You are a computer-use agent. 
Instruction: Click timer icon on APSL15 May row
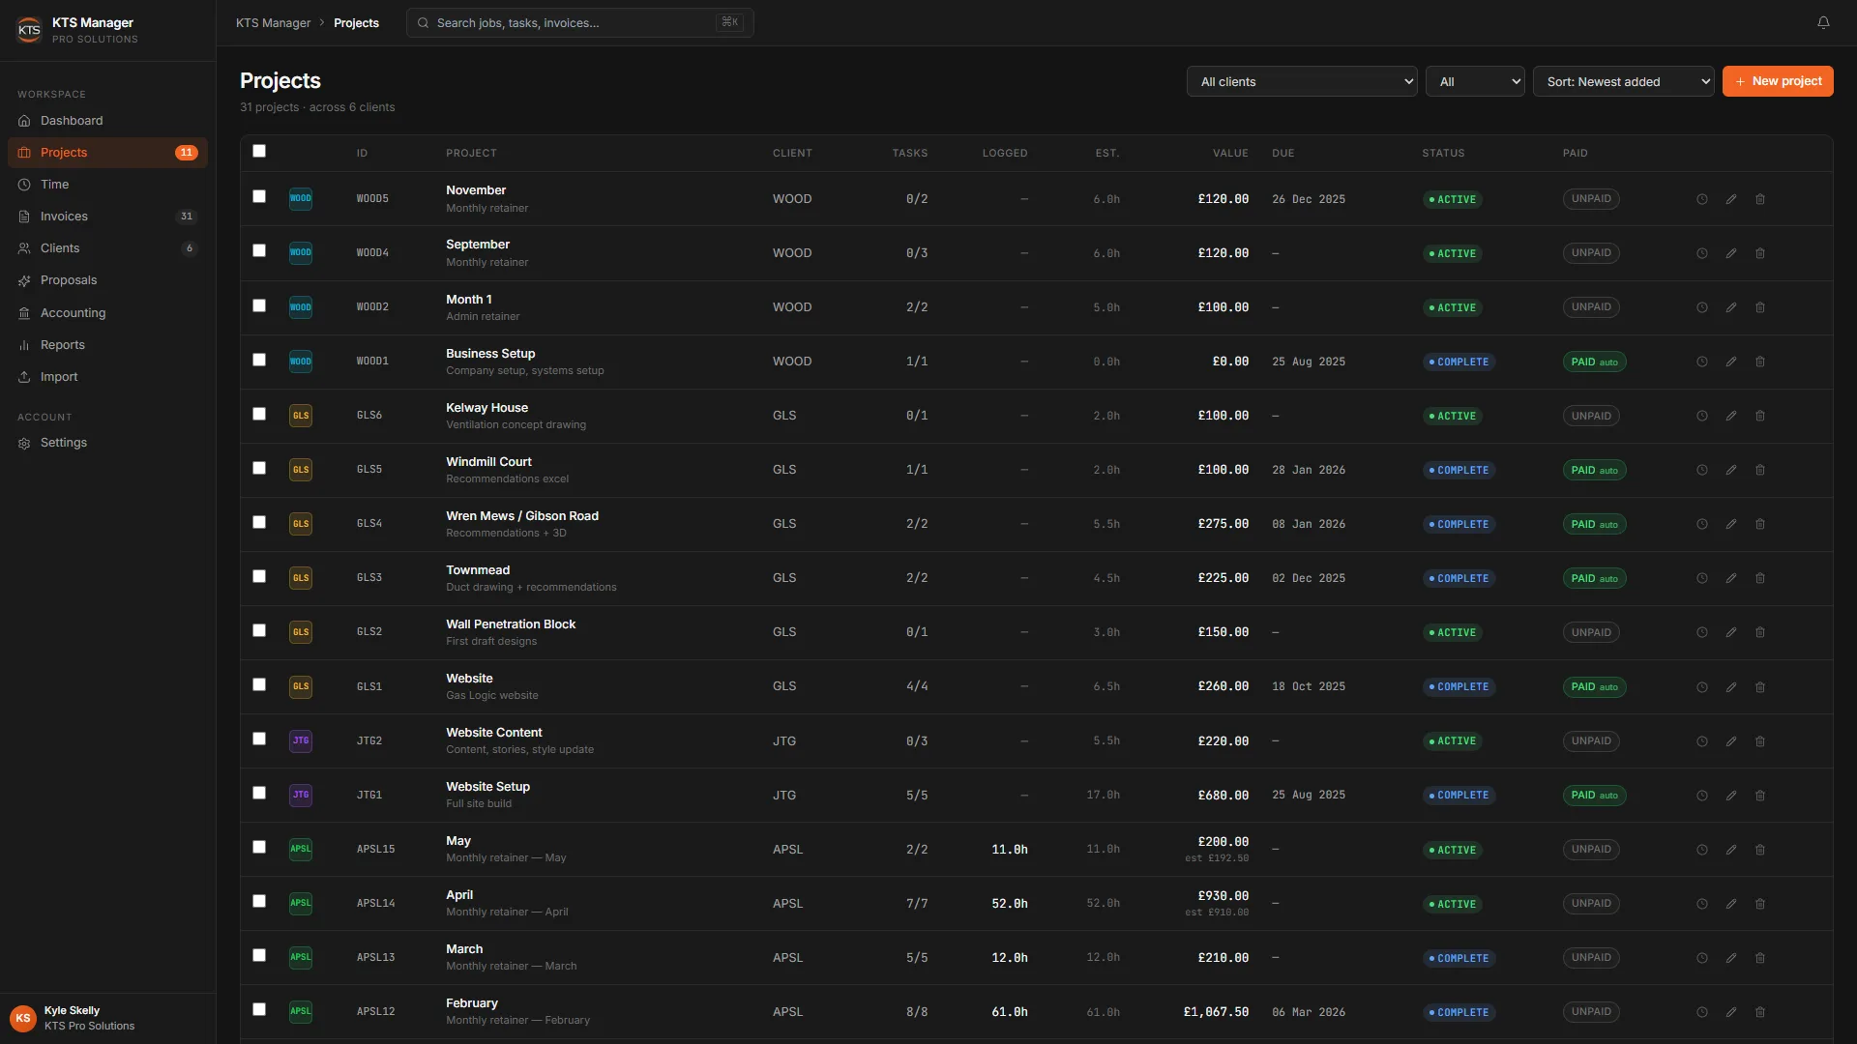pos(1702,850)
